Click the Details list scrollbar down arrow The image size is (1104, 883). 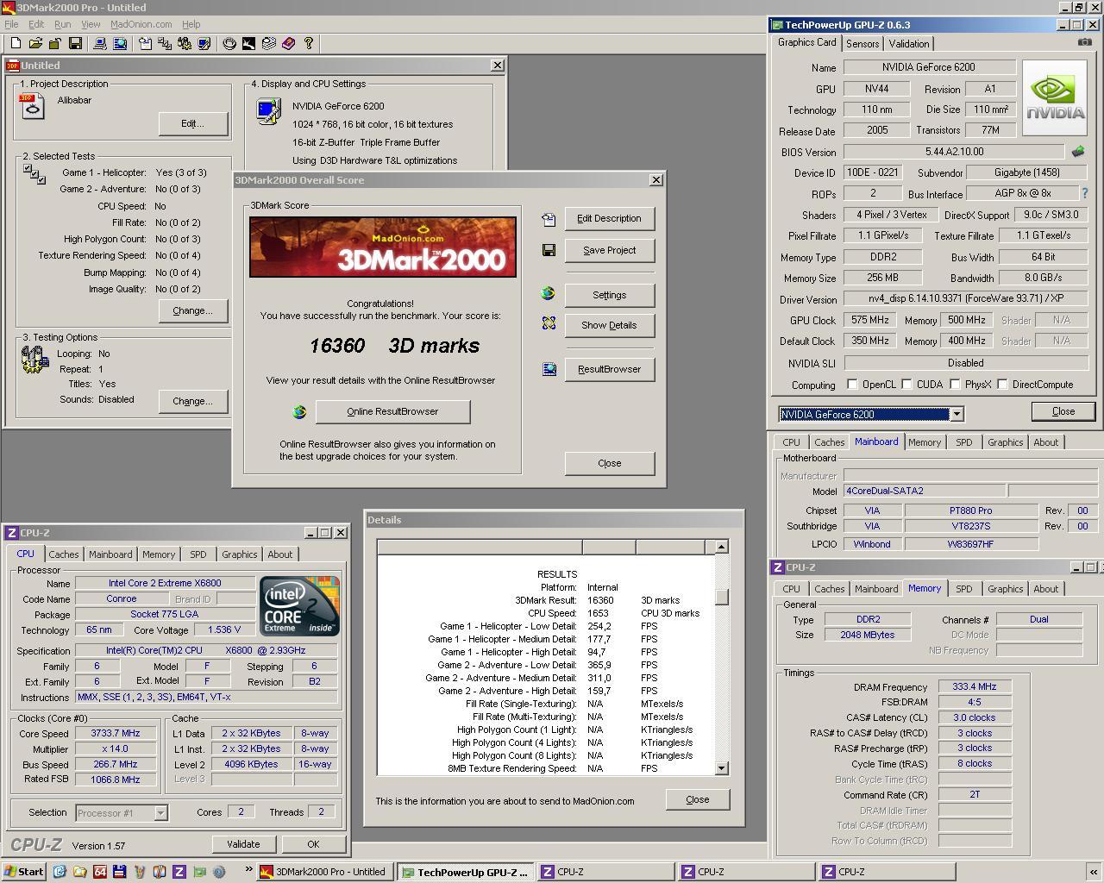click(721, 767)
